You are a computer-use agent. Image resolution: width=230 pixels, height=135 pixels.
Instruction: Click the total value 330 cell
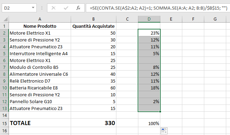click(93, 123)
